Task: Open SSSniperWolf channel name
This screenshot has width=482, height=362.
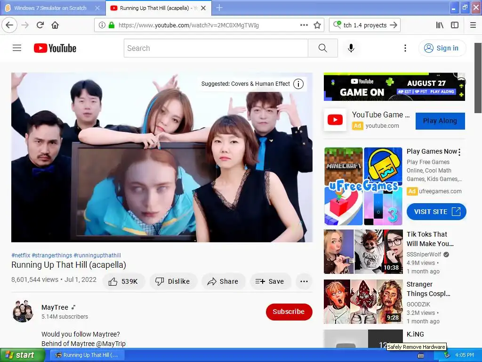Action: [x=424, y=254]
